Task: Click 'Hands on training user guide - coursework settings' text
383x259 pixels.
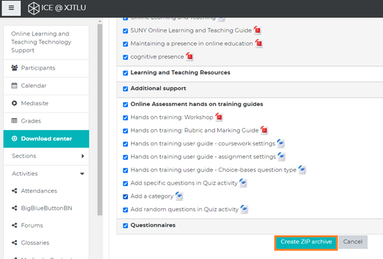Action: [203, 143]
